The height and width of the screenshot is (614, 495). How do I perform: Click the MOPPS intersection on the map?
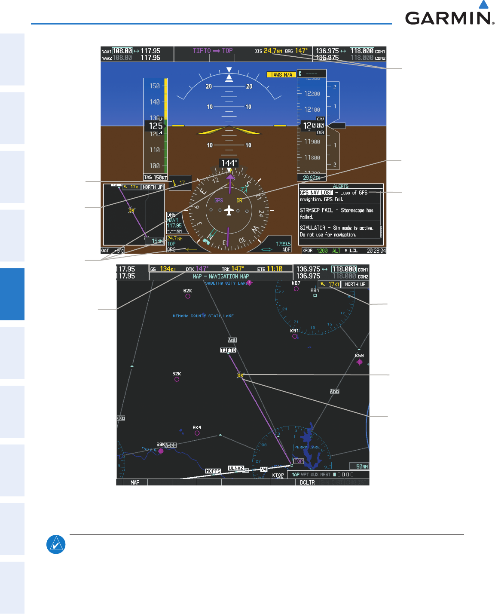[213, 471]
